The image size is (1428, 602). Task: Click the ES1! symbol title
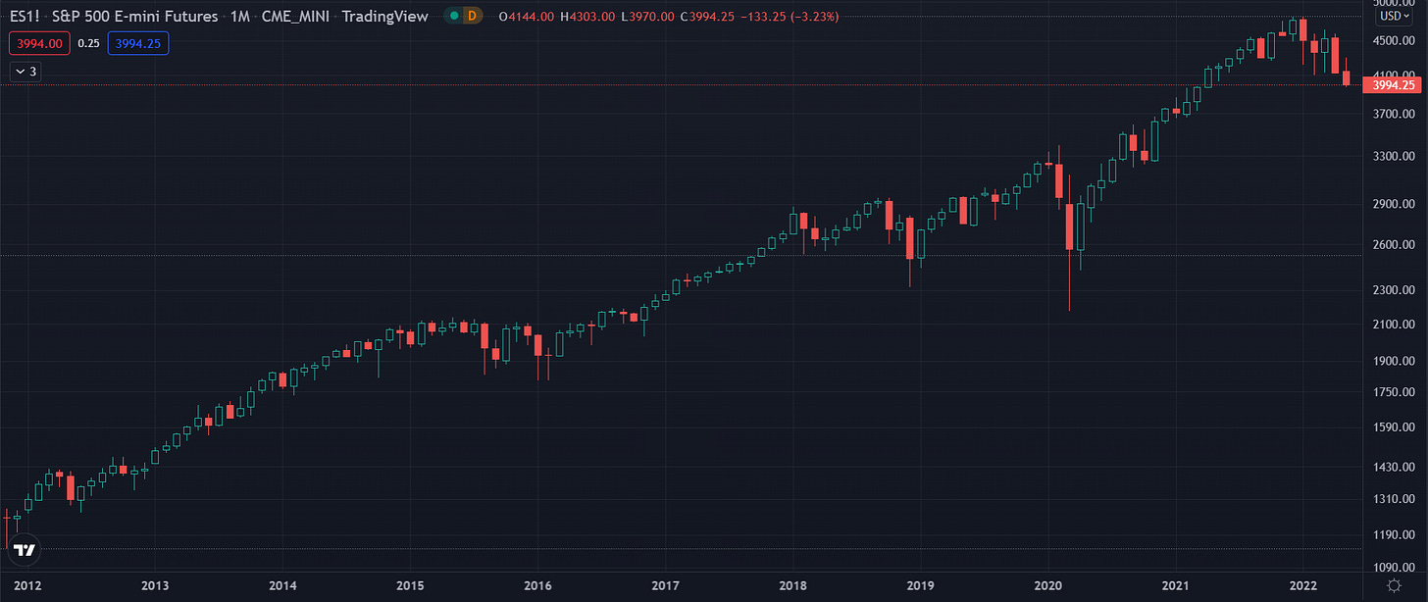tap(26, 17)
